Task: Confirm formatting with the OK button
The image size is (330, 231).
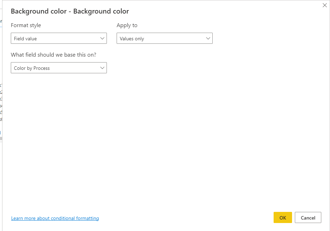Action: (x=283, y=217)
